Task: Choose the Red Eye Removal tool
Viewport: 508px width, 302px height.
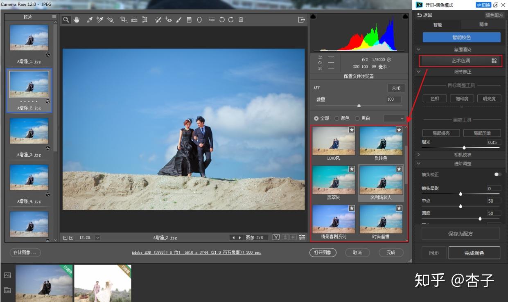Action: point(168,20)
